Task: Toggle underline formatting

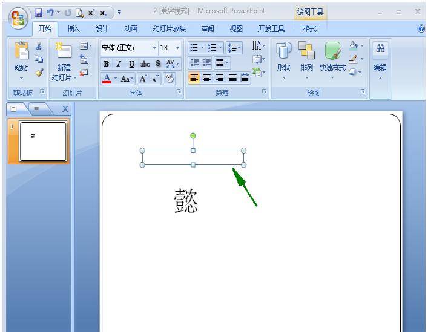Action: pos(131,64)
